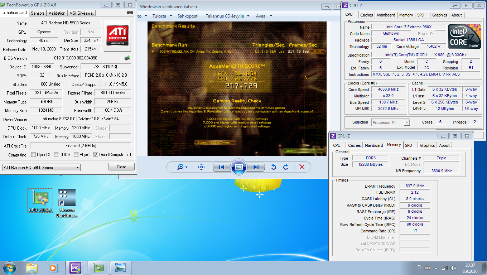Click the Sähköposti menu item

188,16
